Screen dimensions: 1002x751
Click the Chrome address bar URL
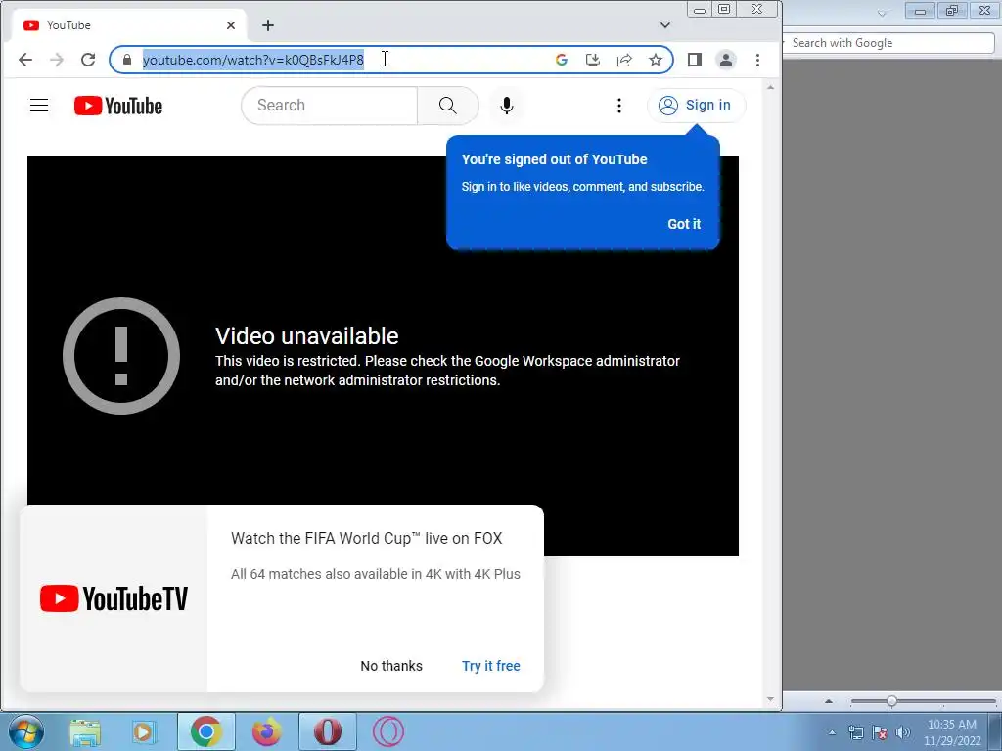(x=253, y=60)
